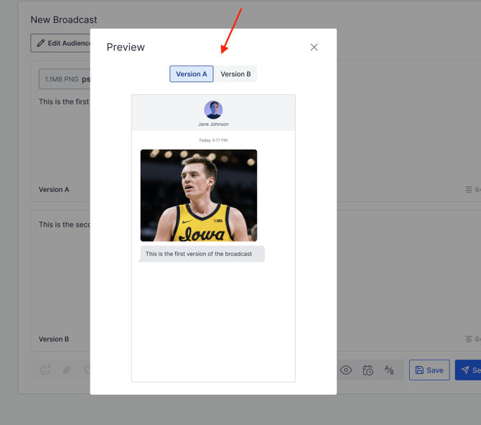Open the schedule calendar-clock icon

pyautogui.click(x=368, y=370)
